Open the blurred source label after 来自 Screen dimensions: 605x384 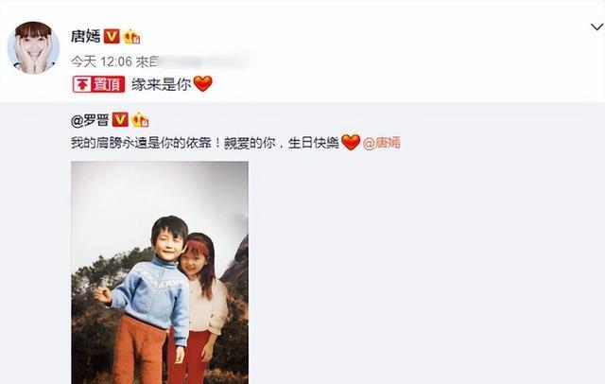(x=204, y=61)
